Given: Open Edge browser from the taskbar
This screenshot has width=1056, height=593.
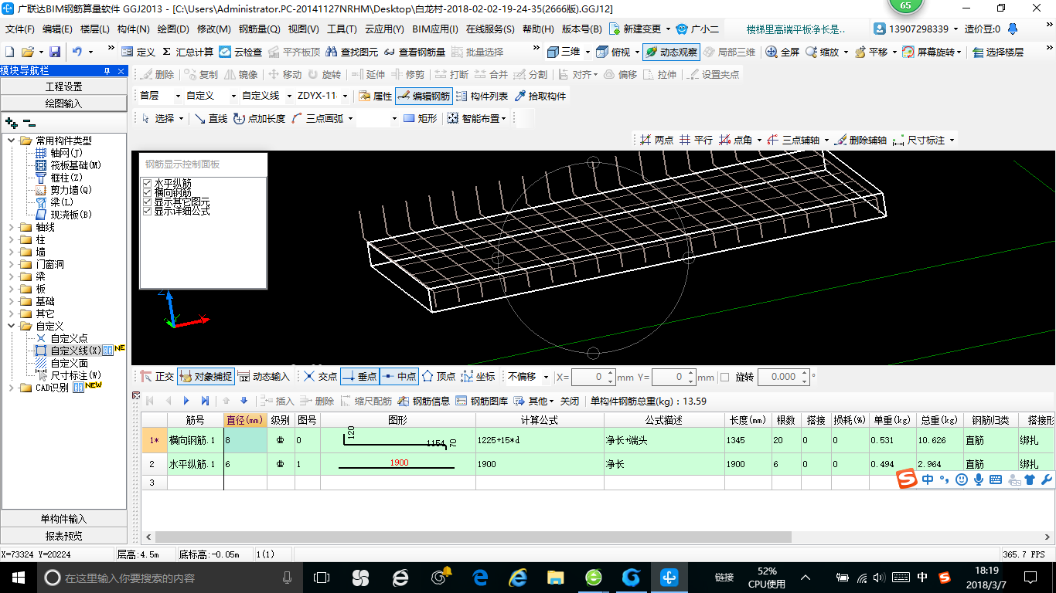Looking at the screenshot, I should coord(480,577).
